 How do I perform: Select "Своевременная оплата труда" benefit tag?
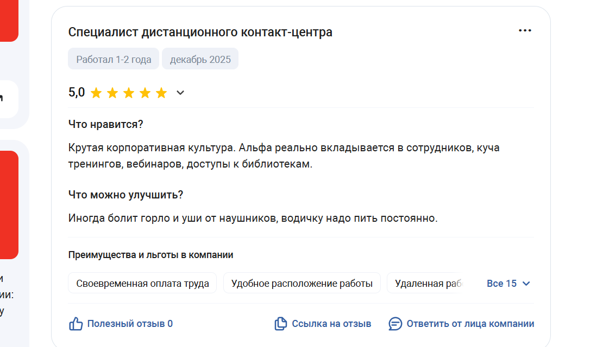click(x=142, y=283)
